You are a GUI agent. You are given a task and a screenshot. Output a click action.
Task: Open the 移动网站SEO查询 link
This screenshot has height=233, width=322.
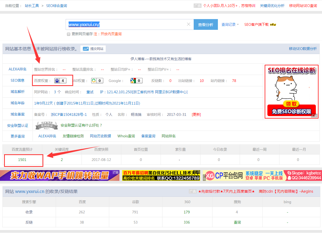(303, 6)
